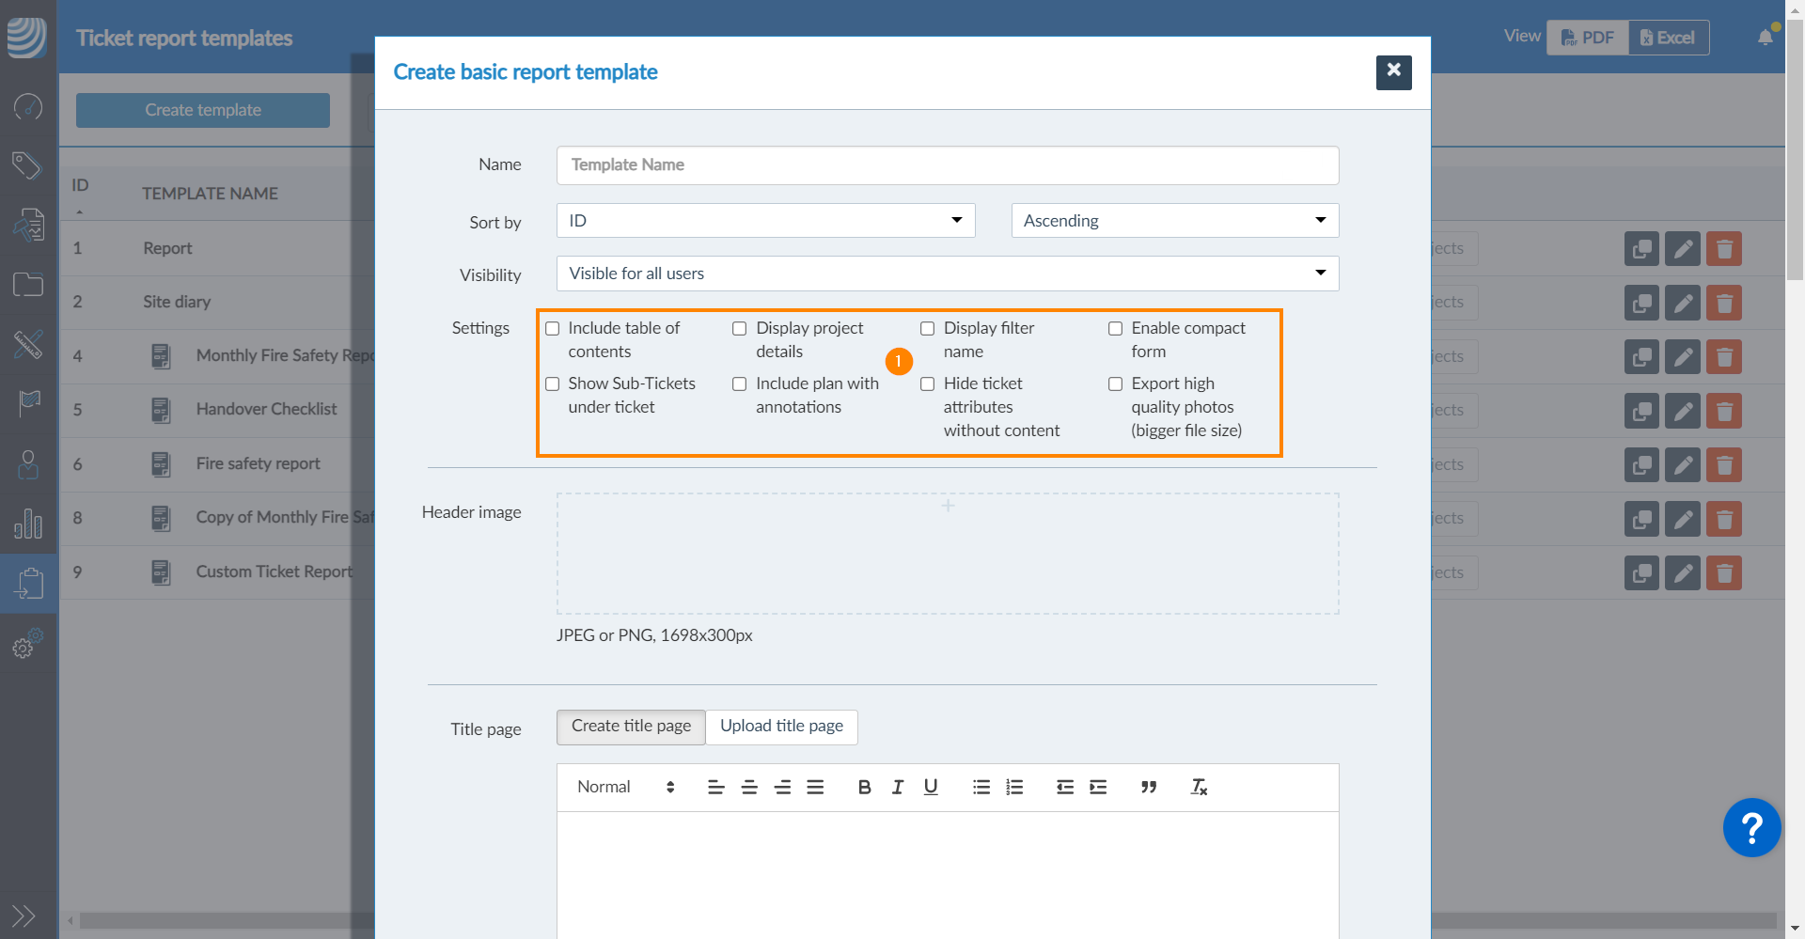The width and height of the screenshot is (1805, 939).
Task: Select the Tags icon in the sidebar
Action: tap(27, 165)
